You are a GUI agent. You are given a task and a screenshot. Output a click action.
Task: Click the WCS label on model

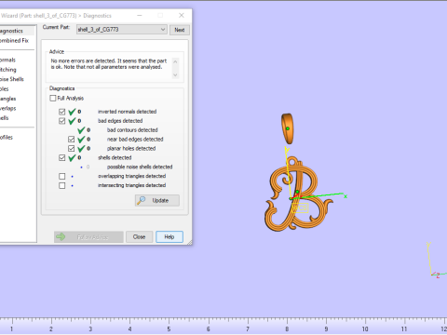click(x=300, y=208)
